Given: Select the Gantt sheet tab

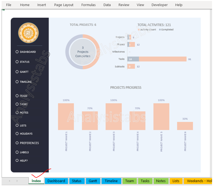Looking at the screenshot, I should 93,181.
